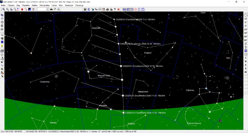The height and width of the screenshot is (133, 248).
Task: Click the new document page icon
Action: tap(33, 9)
